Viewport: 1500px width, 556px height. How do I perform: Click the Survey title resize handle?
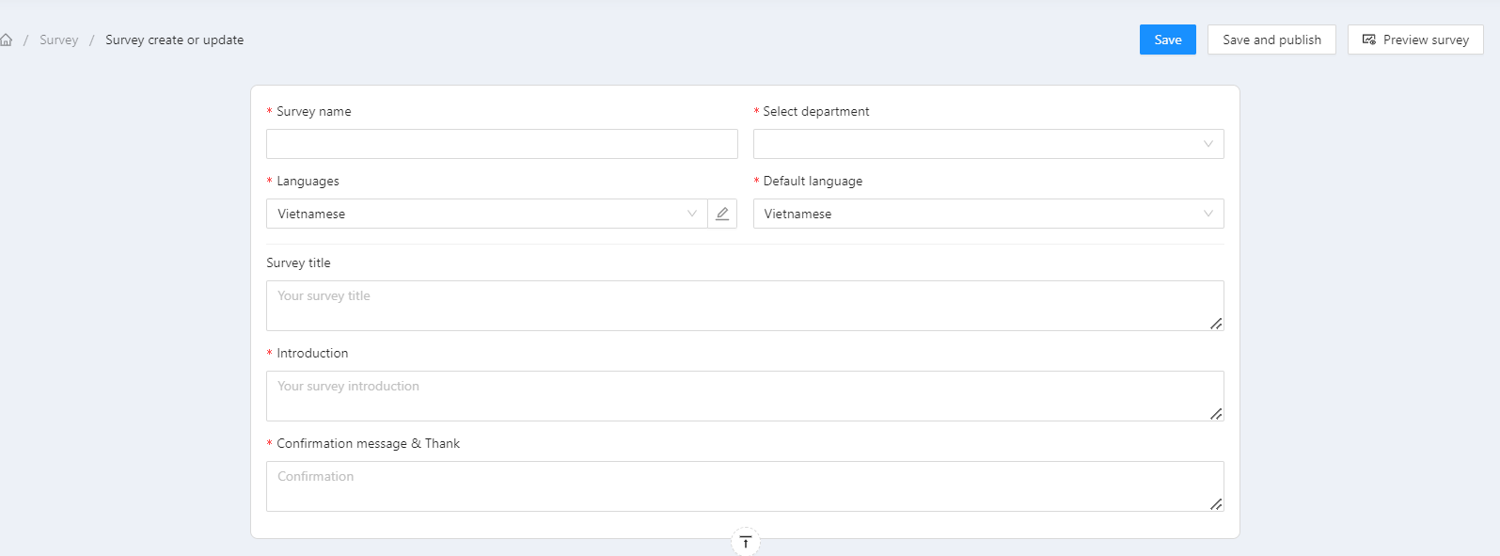point(1215,324)
